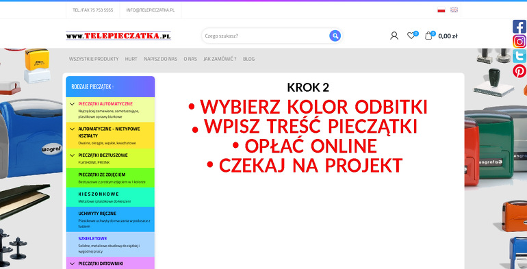Open the Facebook social icon
The height and width of the screenshot is (269, 527).
click(x=519, y=27)
